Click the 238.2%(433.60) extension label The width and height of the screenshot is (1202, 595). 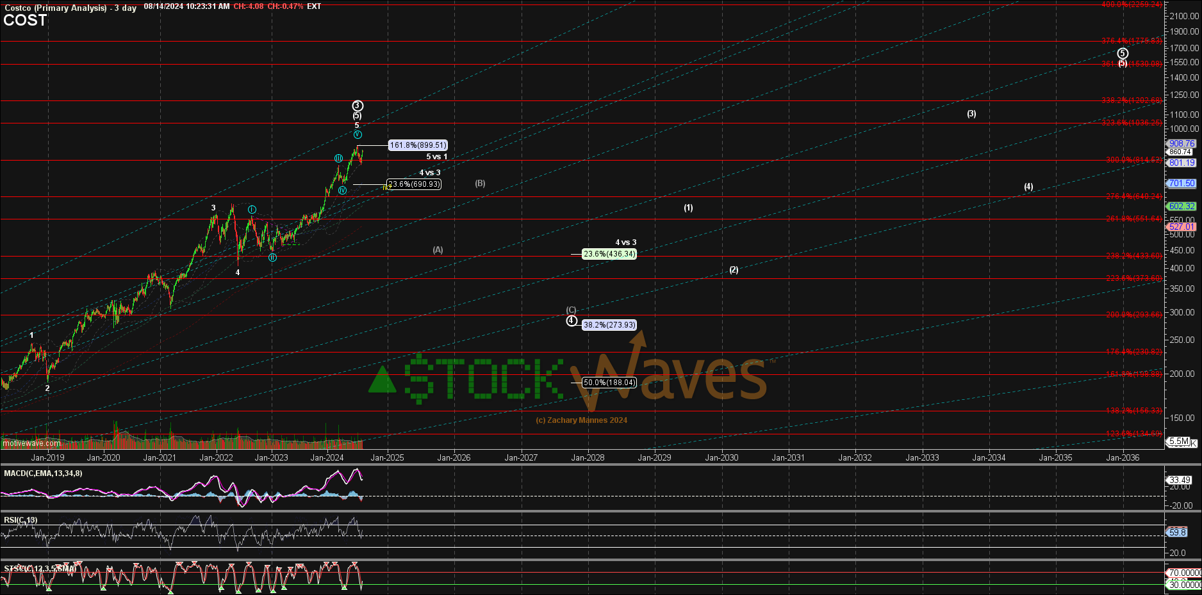click(x=1134, y=256)
